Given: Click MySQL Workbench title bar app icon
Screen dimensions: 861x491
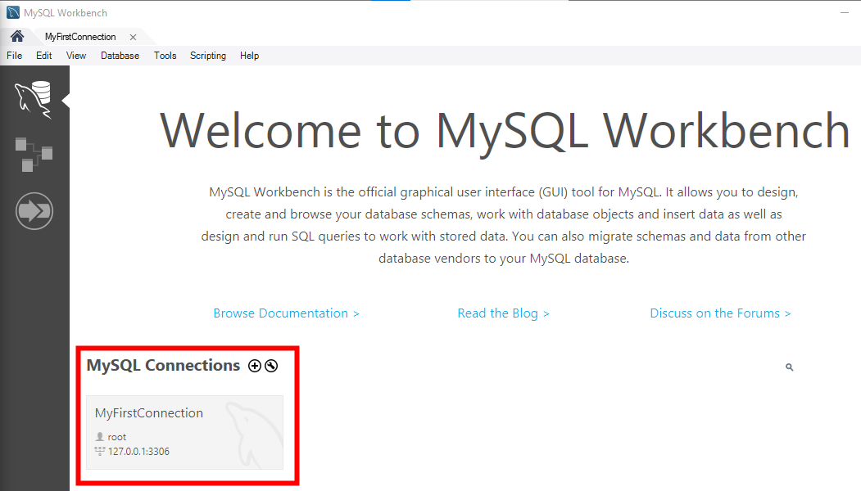Looking at the screenshot, I should click(x=12, y=12).
